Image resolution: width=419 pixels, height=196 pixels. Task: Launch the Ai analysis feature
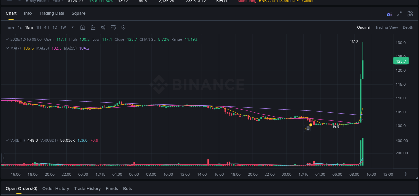(389, 14)
